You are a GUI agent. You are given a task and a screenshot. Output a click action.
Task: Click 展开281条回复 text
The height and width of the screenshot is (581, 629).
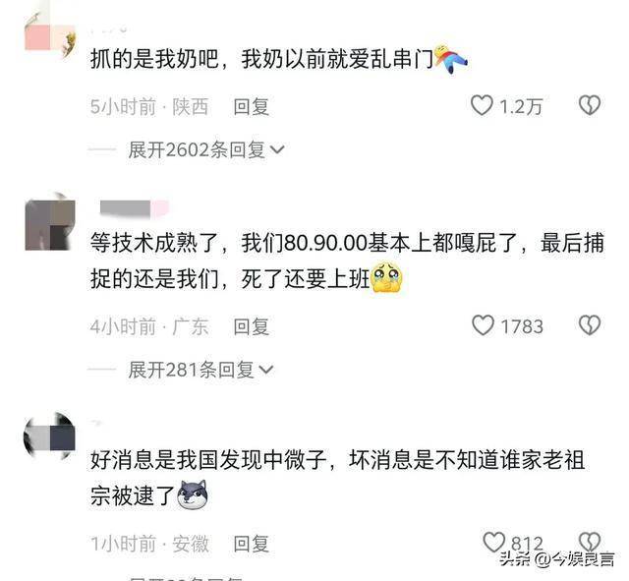pyautogui.click(x=191, y=370)
